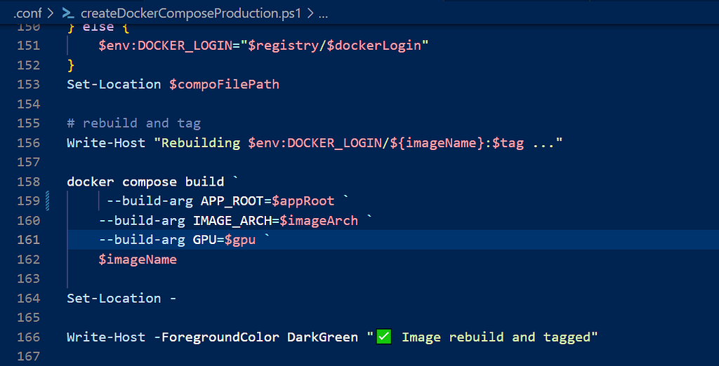This screenshot has width=719, height=366.
Task: Click the chevron right after .conf breadcrumb
Action: [x=51, y=14]
